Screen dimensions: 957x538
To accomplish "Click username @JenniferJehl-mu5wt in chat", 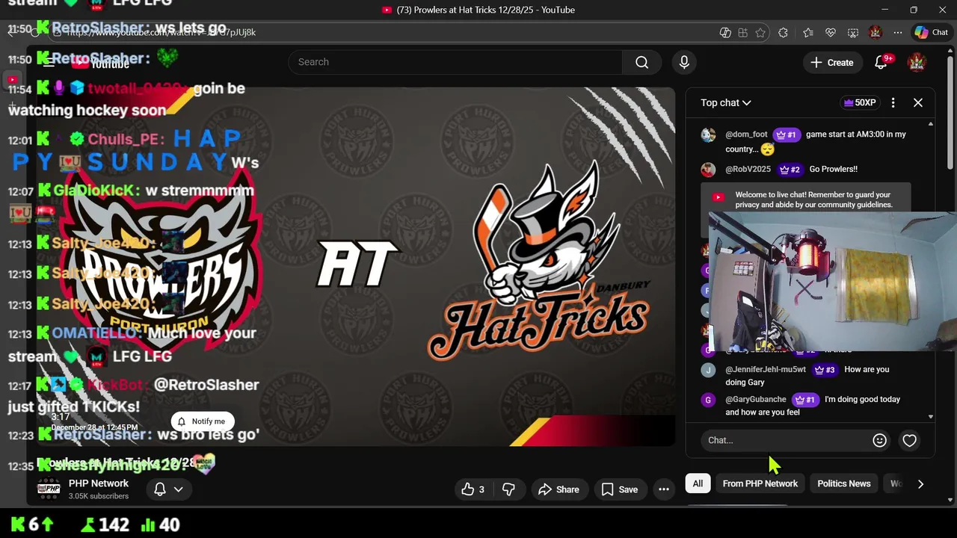I will (x=766, y=369).
